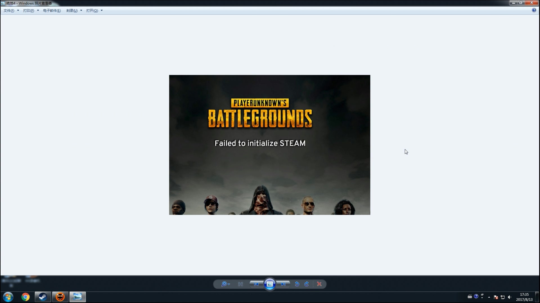Click the Photo Viewer title bar icon

3,3
